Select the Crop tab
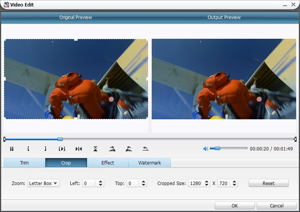The image size is (300, 212). pos(66,163)
